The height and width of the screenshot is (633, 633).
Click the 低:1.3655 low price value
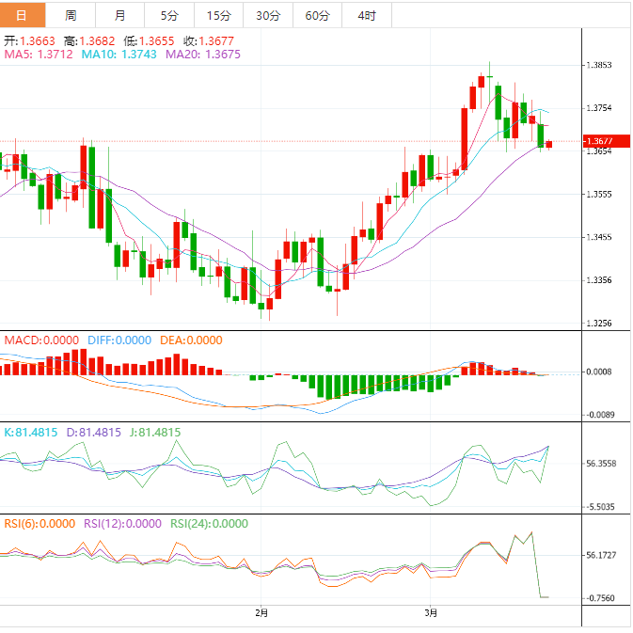(x=149, y=40)
